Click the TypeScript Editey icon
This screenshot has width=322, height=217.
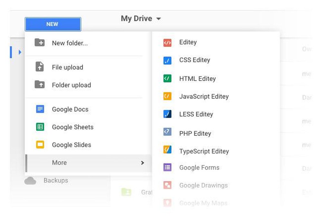point(167,150)
